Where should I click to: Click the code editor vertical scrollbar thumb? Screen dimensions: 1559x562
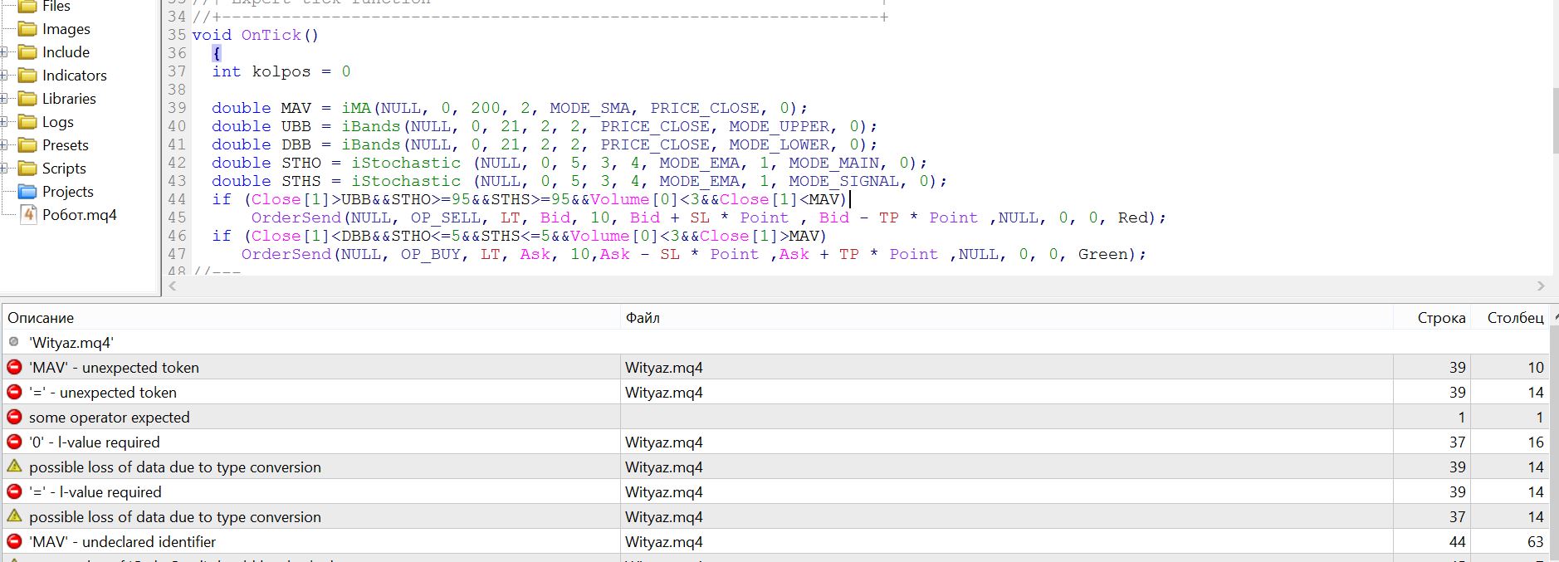tap(1554, 120)
